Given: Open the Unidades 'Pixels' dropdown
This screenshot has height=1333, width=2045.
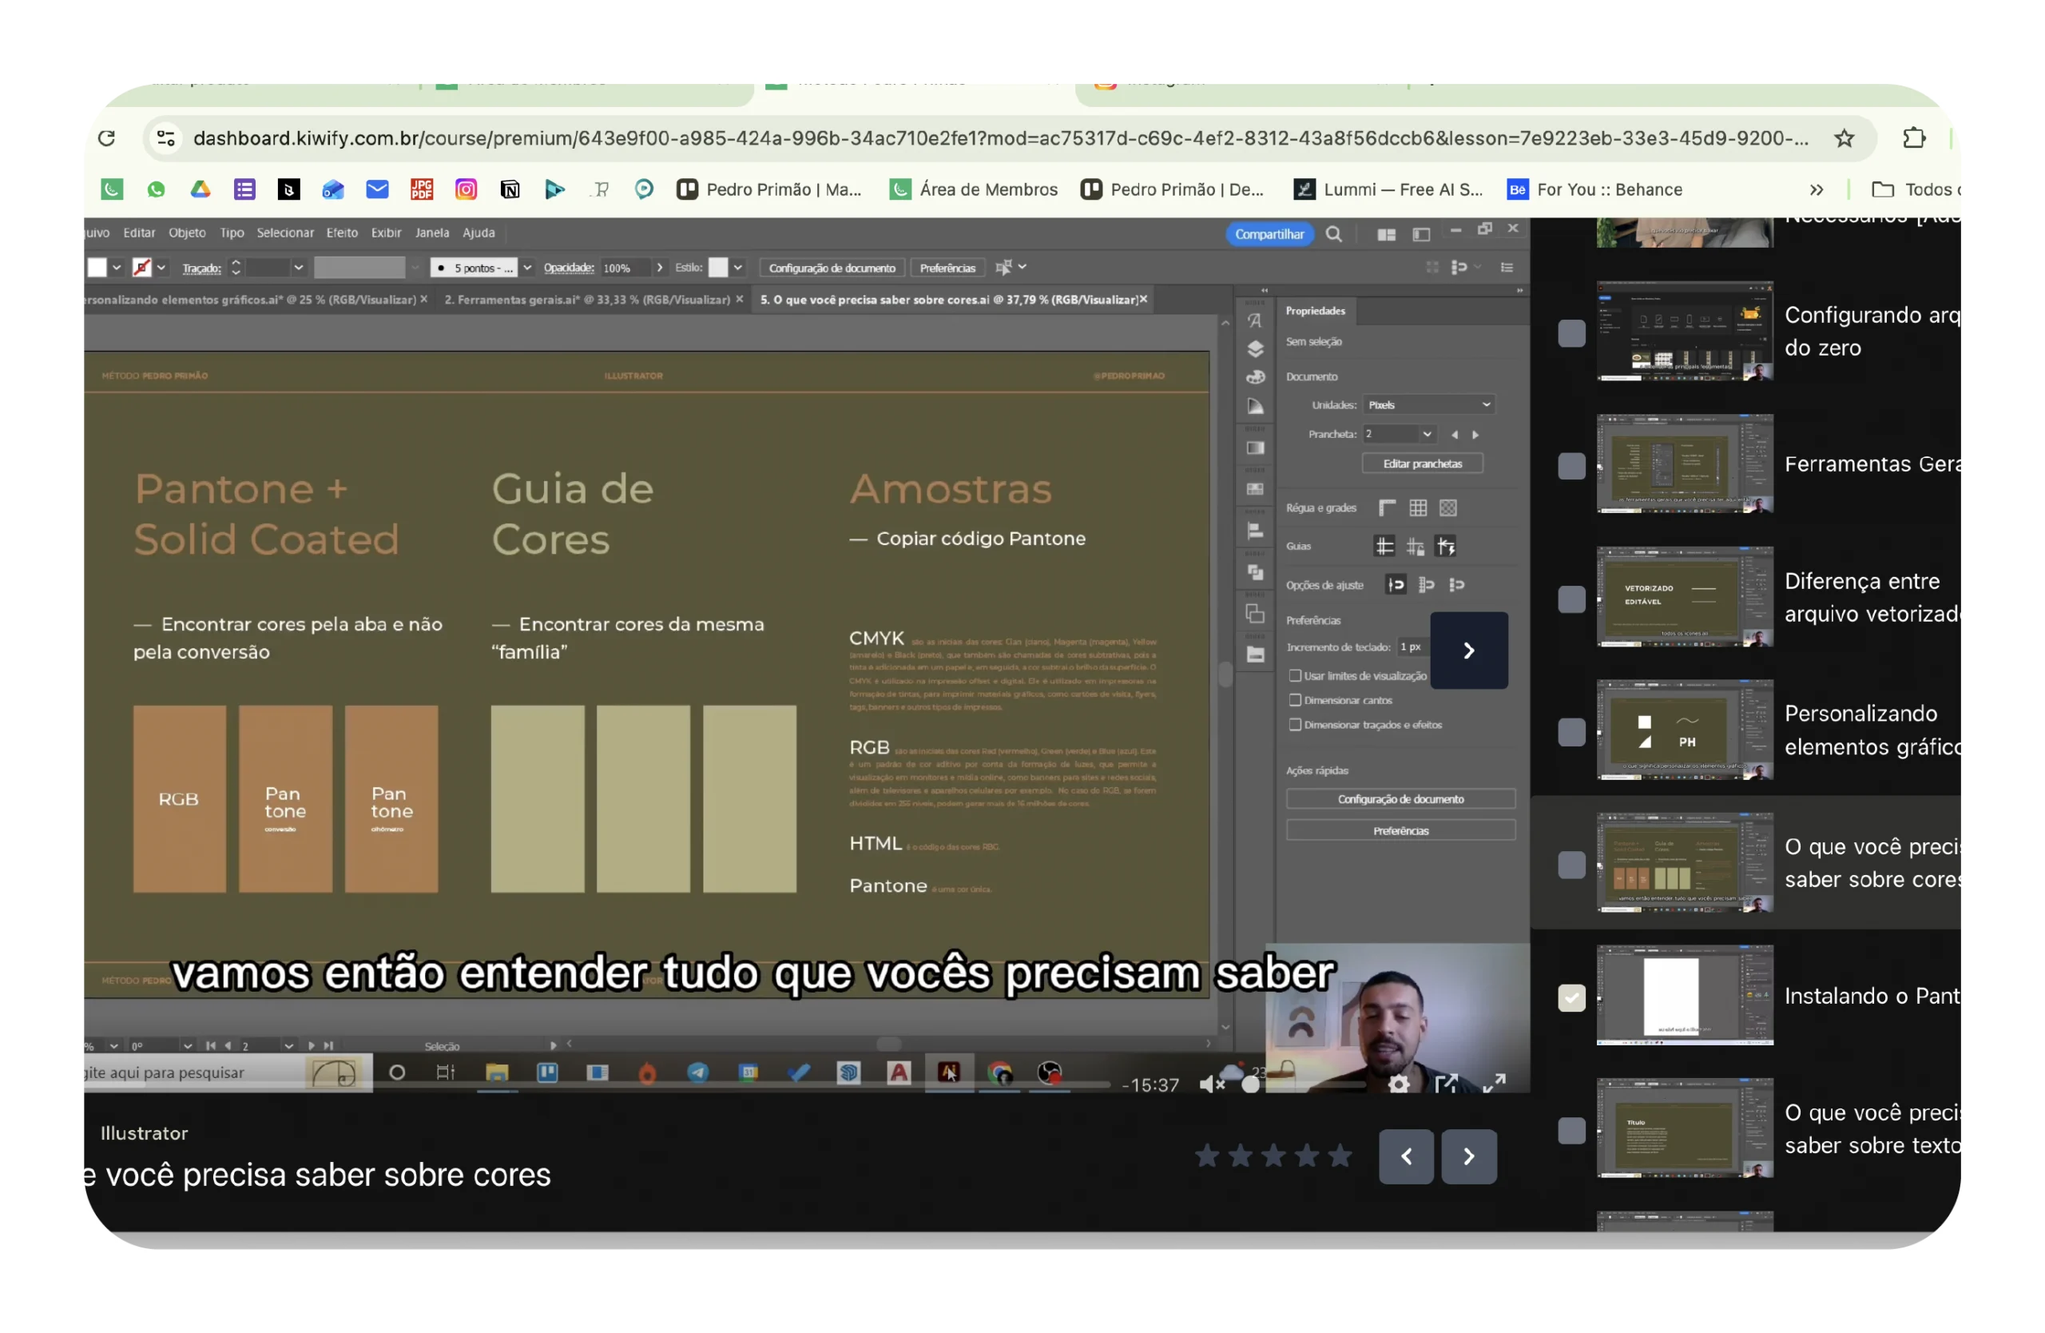Looking at the screenshot, I should point(1428,405).
